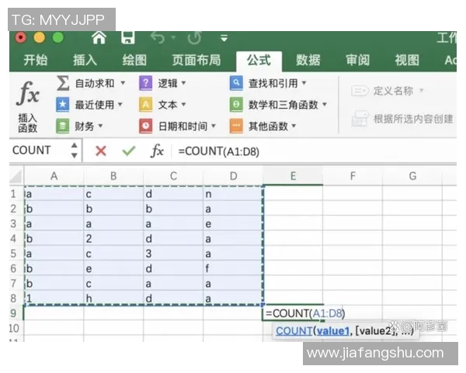Viewport: 466px width, 373px height.
Task: Select column G header
Action: click(412, 176)
